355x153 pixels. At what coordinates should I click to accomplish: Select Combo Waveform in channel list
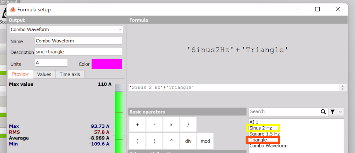click(x=268, y=146)
